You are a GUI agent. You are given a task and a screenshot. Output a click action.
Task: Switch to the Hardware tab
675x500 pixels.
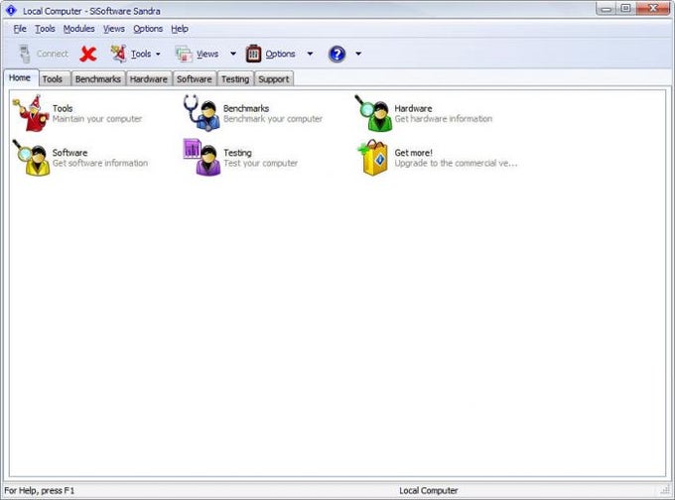coord(149,79)
